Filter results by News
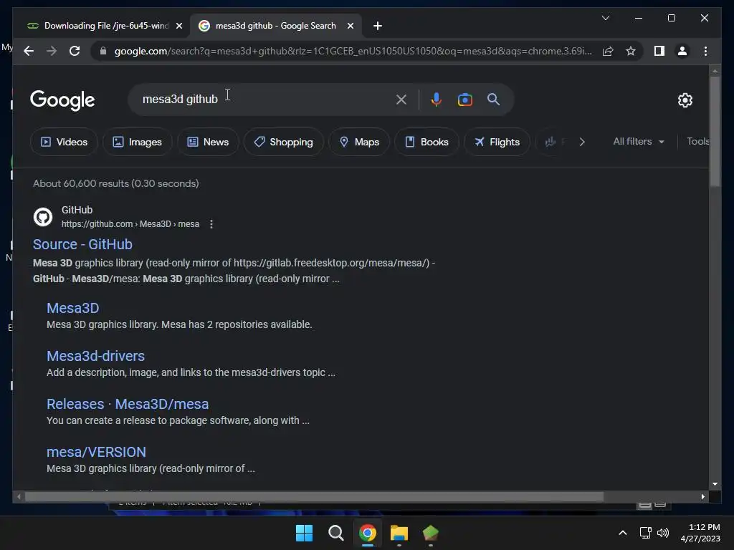 pyautogui.click(x=208, y=142)
